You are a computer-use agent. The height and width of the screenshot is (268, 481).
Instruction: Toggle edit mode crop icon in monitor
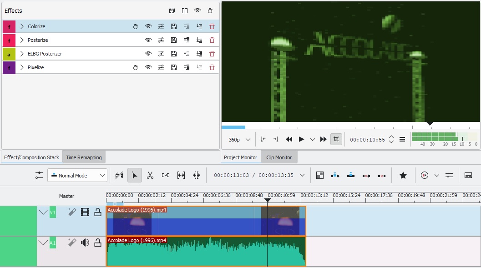[336, 140]
